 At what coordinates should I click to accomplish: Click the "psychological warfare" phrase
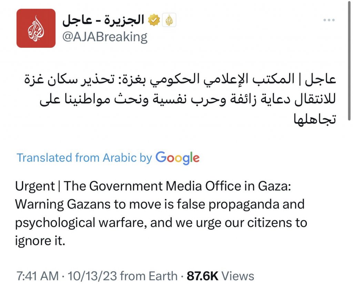(x=78, y=222)
